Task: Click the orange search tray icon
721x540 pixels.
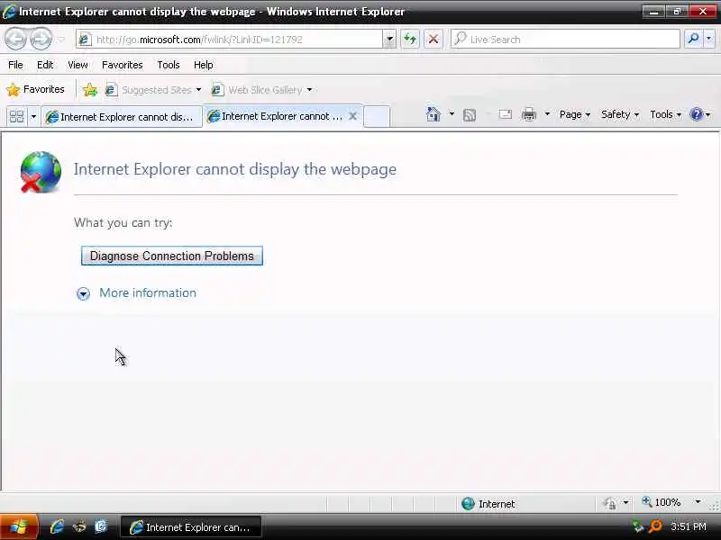Action: pyautogui.click(x=655, y=526)
